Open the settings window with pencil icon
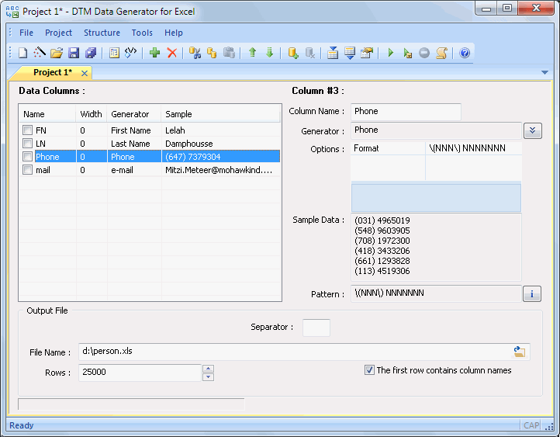Screen dimensions: 560x437 coord(367,53)
